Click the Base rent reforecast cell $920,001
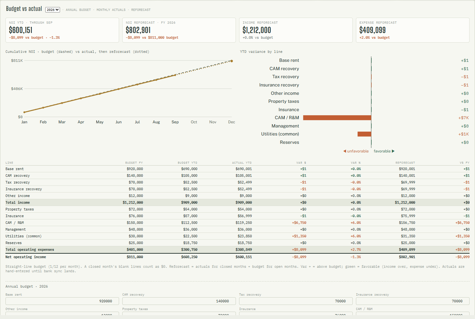The height and width of the screenshot is (319, 475). click(407, 169)
